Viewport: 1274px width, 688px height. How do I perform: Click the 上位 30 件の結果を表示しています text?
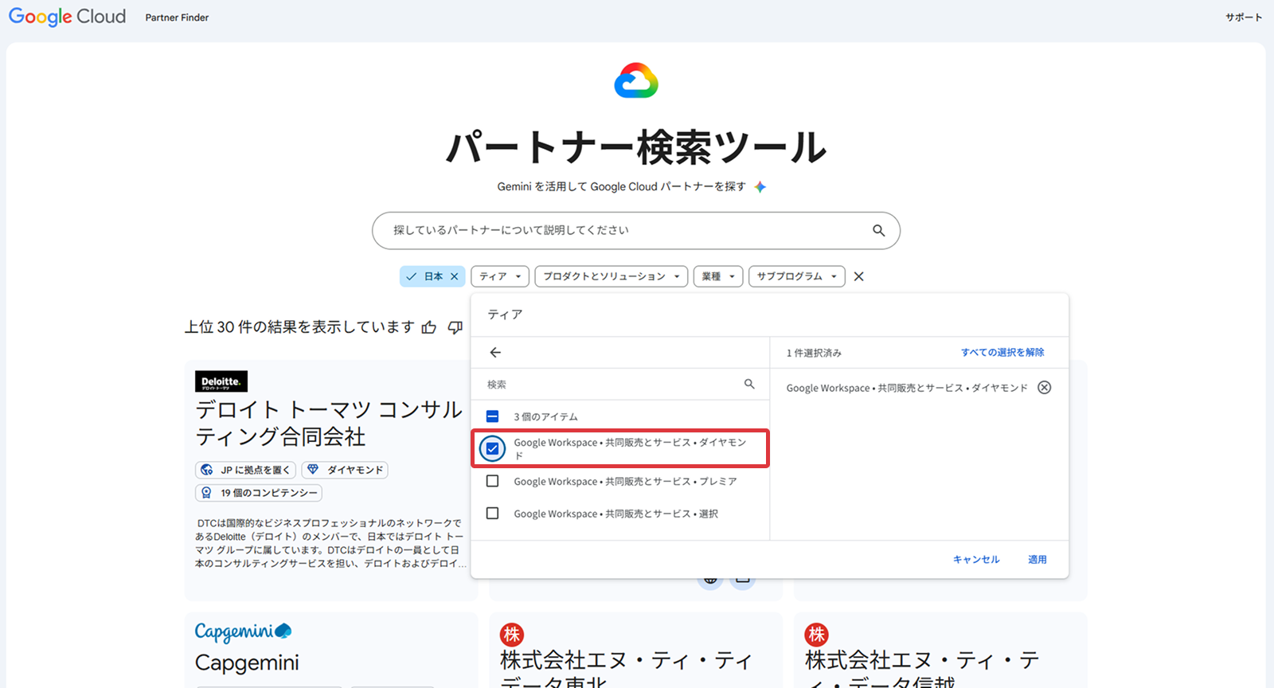[299, 327]
